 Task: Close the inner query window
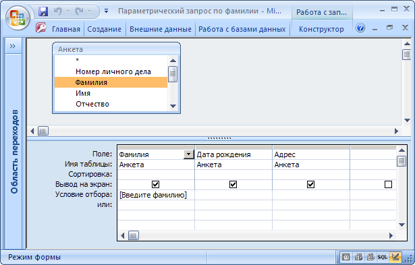tap(405, 28)
